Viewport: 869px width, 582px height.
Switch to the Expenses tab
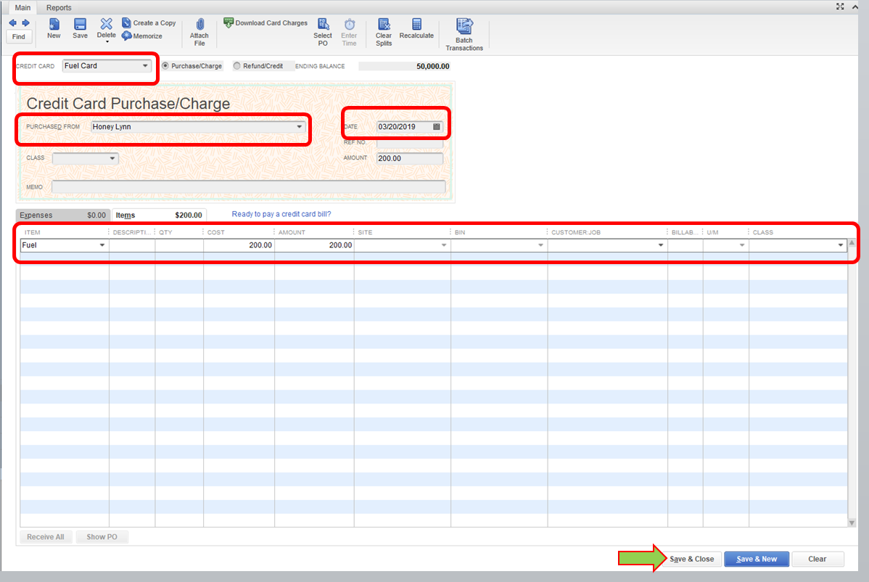pyautogui.click(x=62, y=215)
